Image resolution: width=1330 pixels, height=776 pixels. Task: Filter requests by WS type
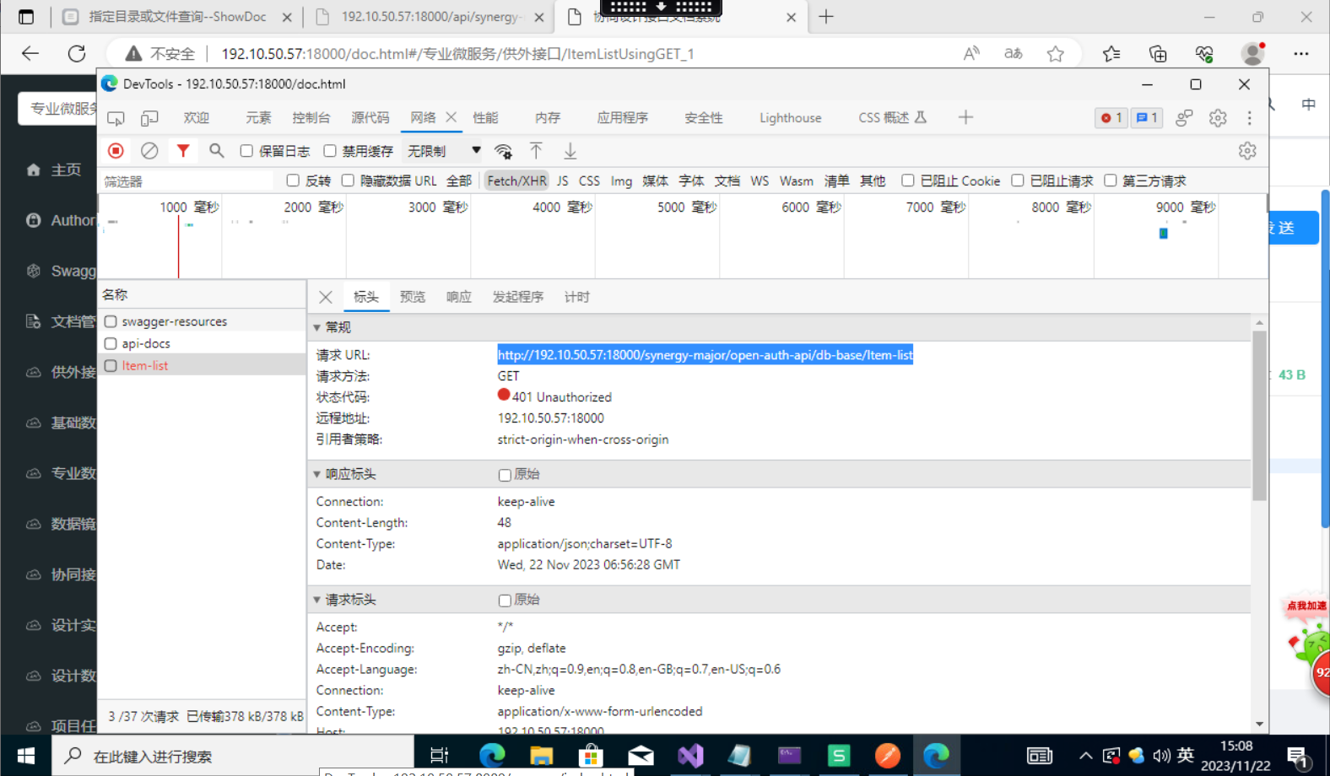coord(760,181)
